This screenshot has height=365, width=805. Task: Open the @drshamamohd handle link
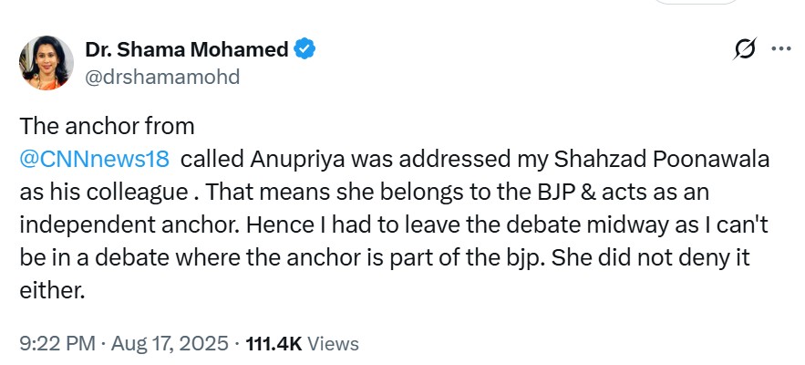(162, 77)
